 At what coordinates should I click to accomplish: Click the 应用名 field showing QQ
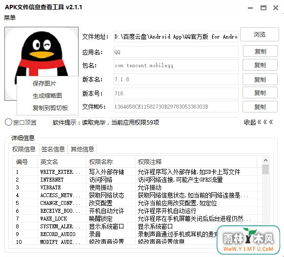coord(176,52)
